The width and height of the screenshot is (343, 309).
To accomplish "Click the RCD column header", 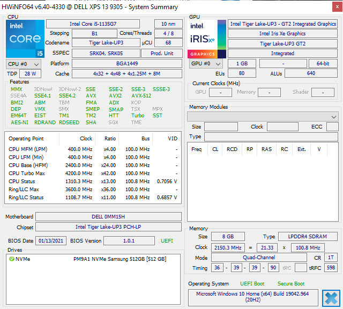I will 232,149.
